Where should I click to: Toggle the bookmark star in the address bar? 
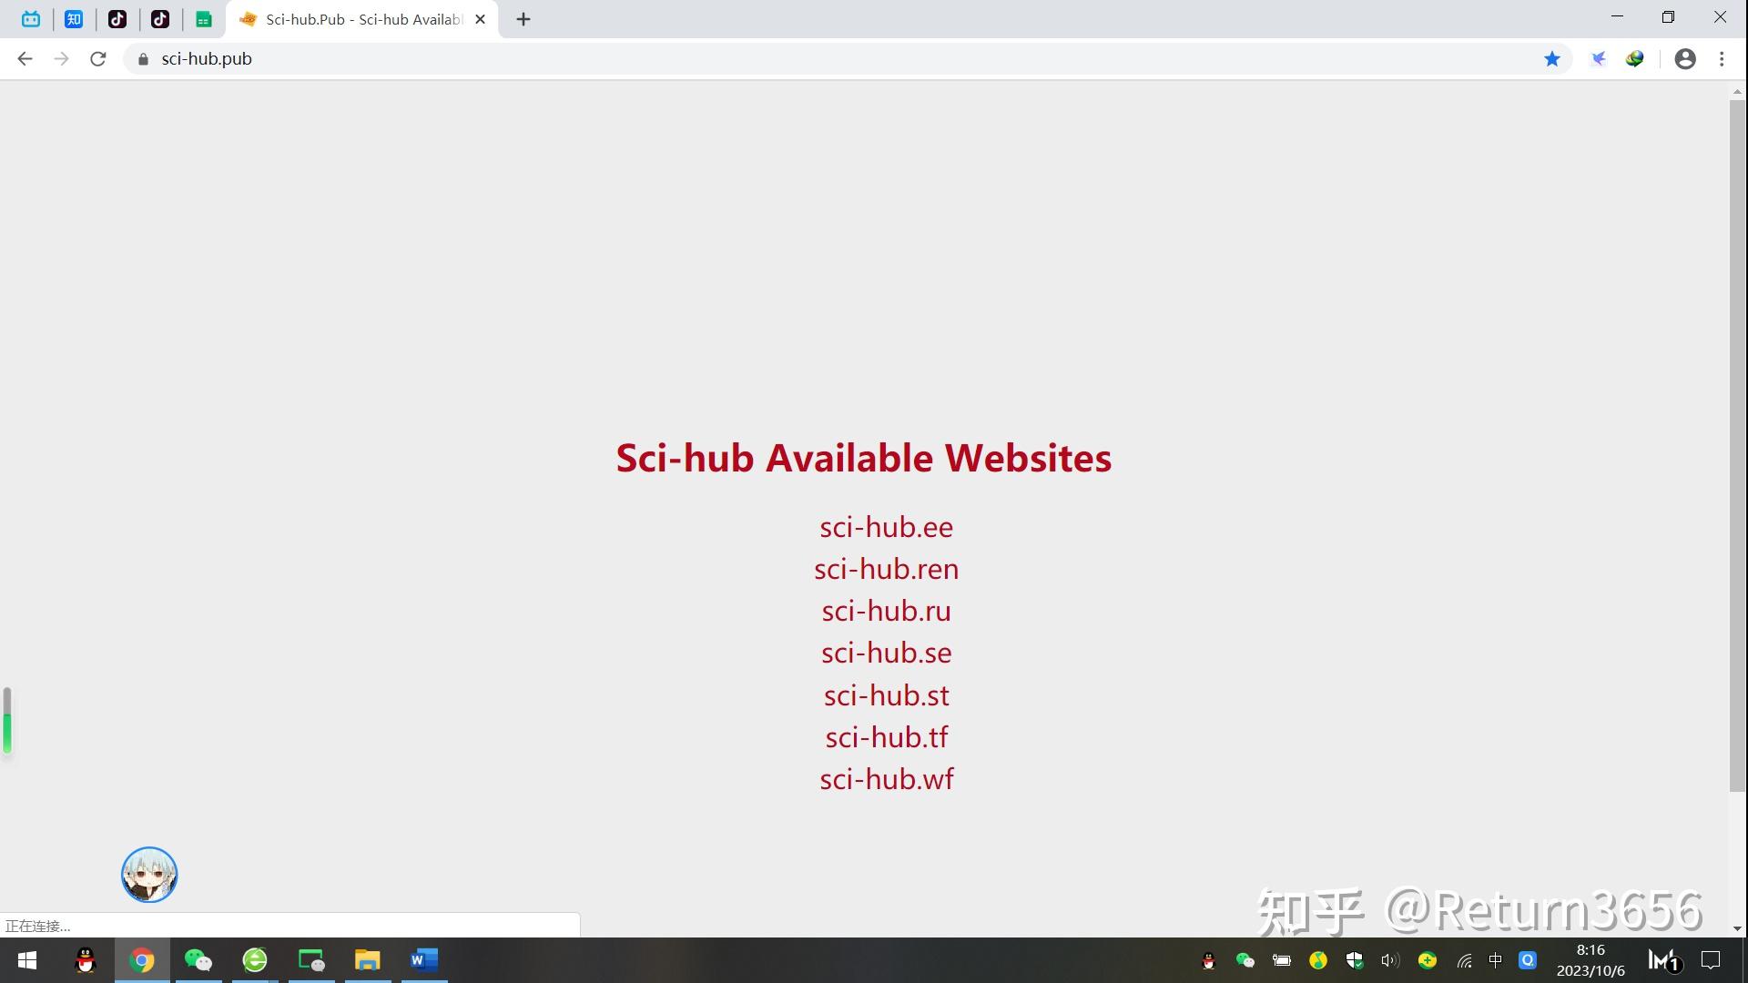pyautogui.click(x=1553, y=58)
